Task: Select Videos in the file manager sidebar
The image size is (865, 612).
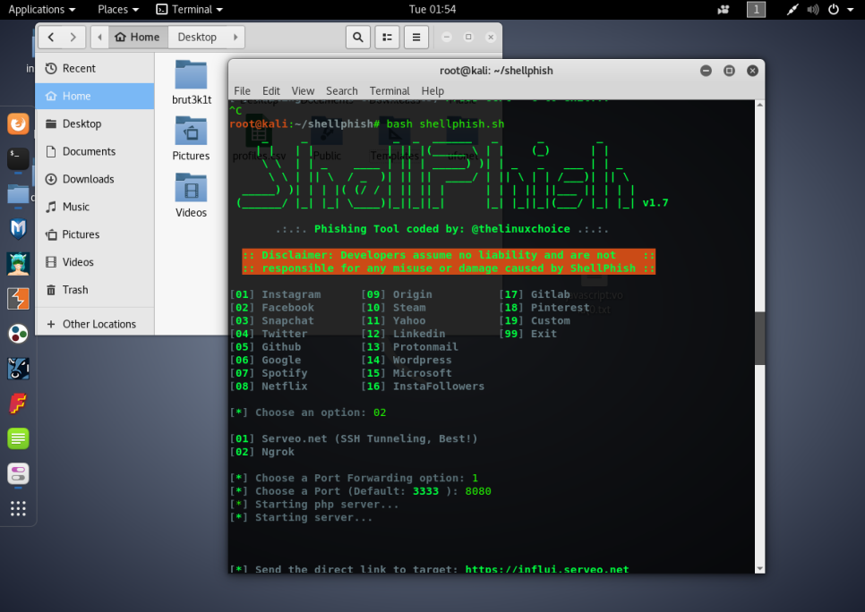Action: tap(95, 262)
